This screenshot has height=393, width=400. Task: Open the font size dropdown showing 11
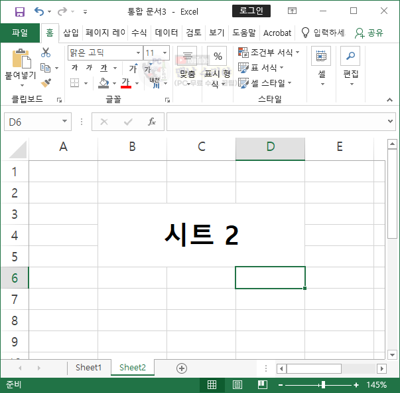point(165,53)
